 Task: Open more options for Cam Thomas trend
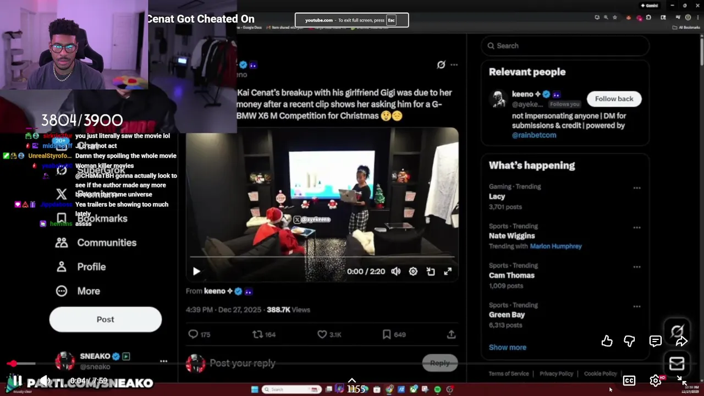tap(637, 267)
